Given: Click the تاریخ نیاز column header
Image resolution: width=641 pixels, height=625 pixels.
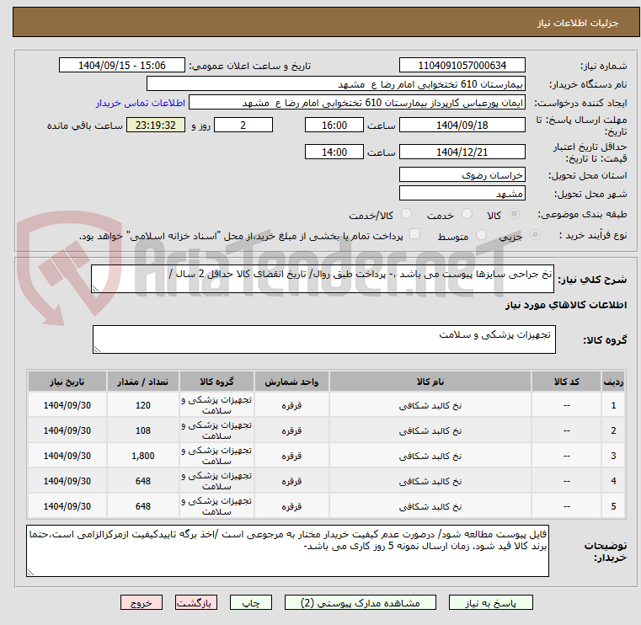Looking at the screenshot, I should click(x=67, y=382).
